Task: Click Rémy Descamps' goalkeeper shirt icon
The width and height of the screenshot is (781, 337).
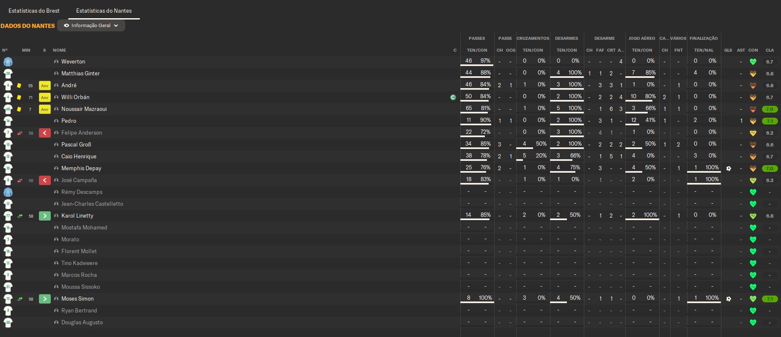Action: [8, 192]
